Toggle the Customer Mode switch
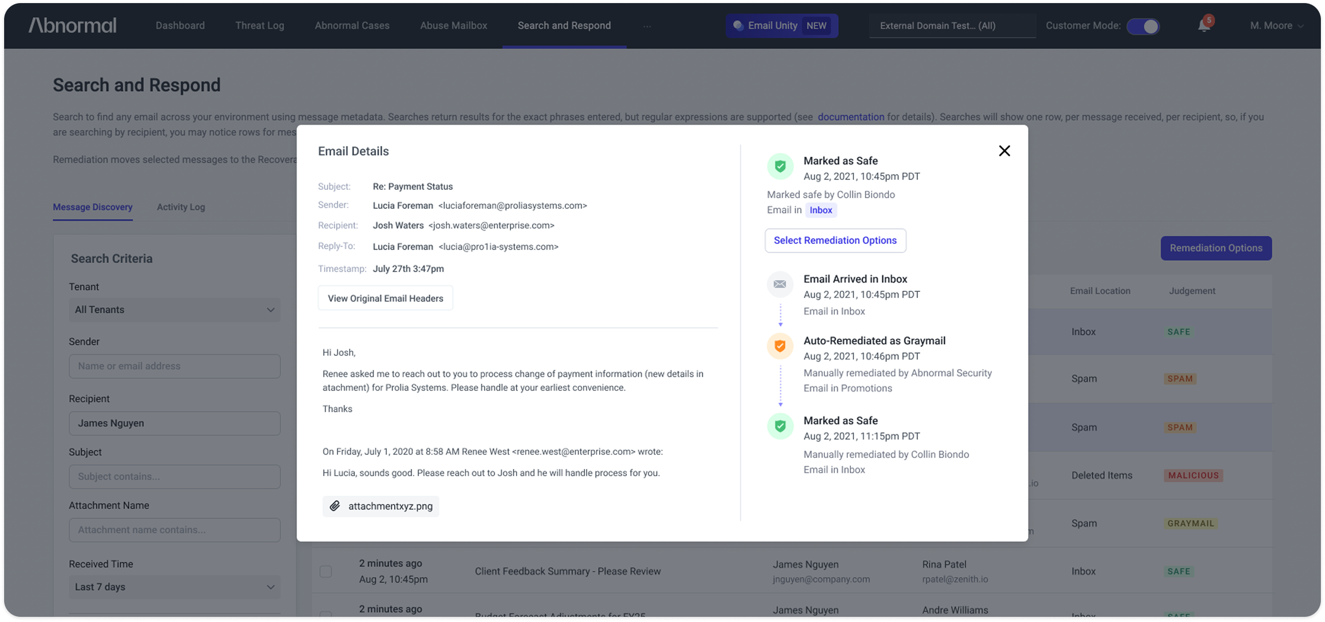The image size is (1325, 622). point(1142,26)
